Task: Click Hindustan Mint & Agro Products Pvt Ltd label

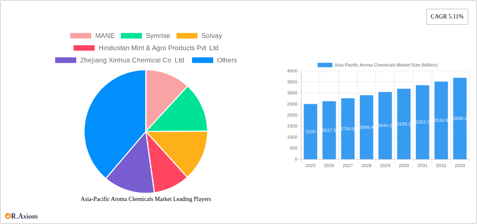Action: 159,48
